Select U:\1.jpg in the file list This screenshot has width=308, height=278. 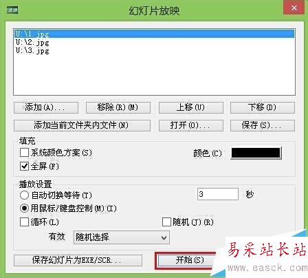click(154, 34)
